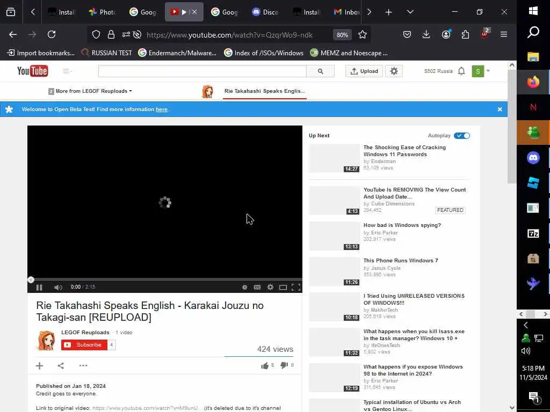The height and width of the screenshot is (412, 550).
Task: Open 'The Shocking Ease of Cracking Windows 11 Passwords'
Action: [404, 151]
